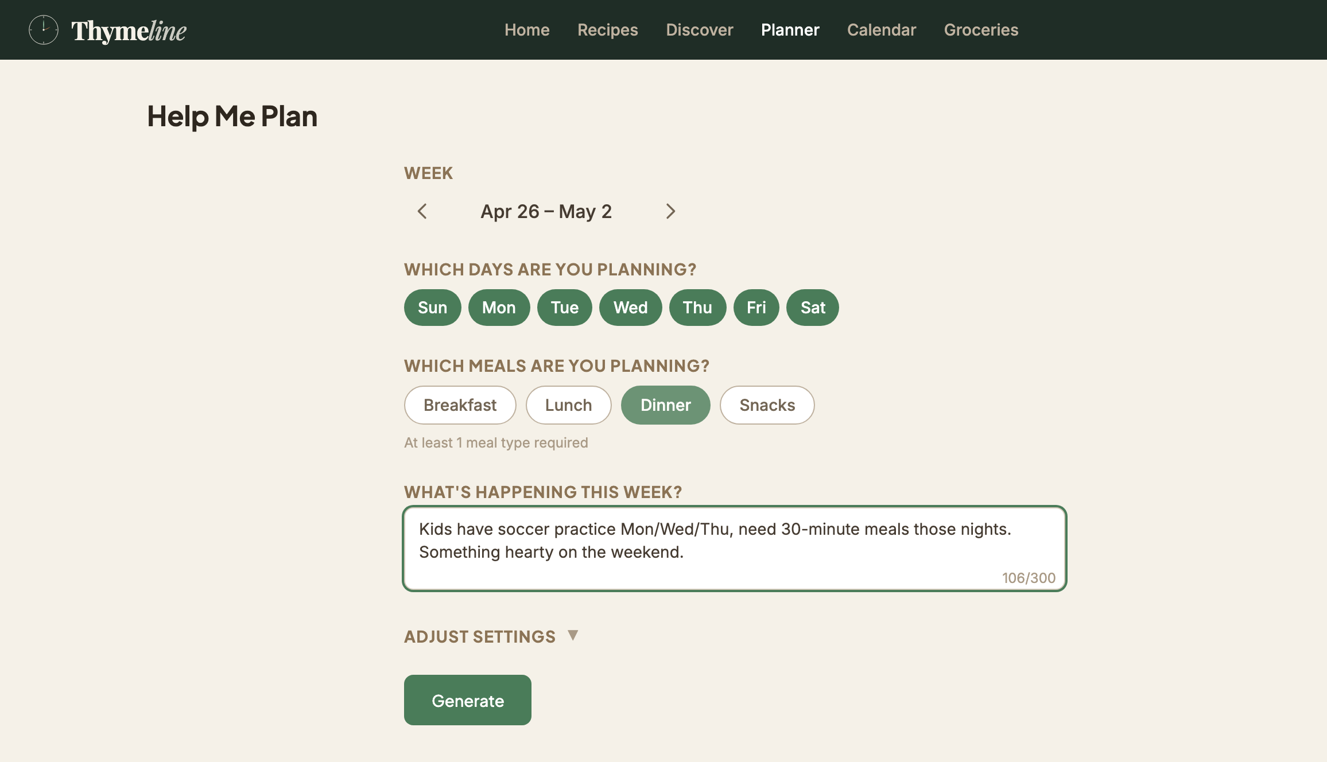Expand the Adjust Settings section
Image resolution: width=1327 pixels, height=762 pixels.
click(x=491, y=636)
